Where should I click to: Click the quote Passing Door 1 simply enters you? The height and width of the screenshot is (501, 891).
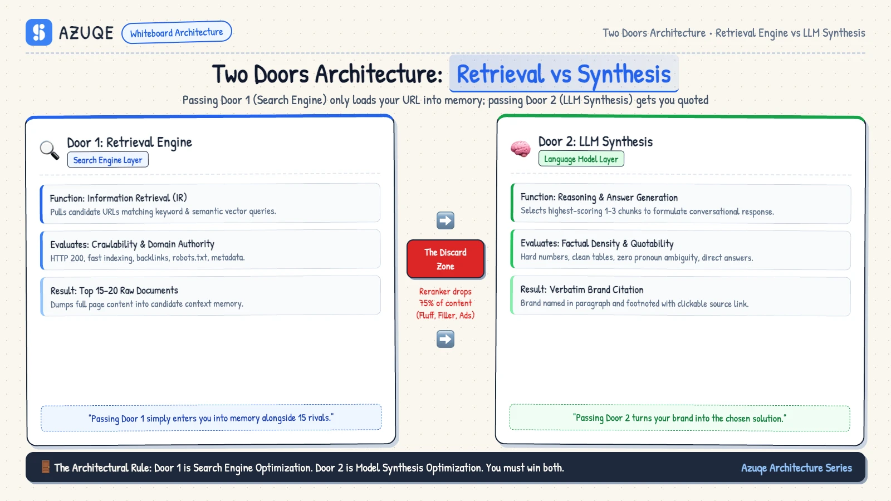(211, 418)
